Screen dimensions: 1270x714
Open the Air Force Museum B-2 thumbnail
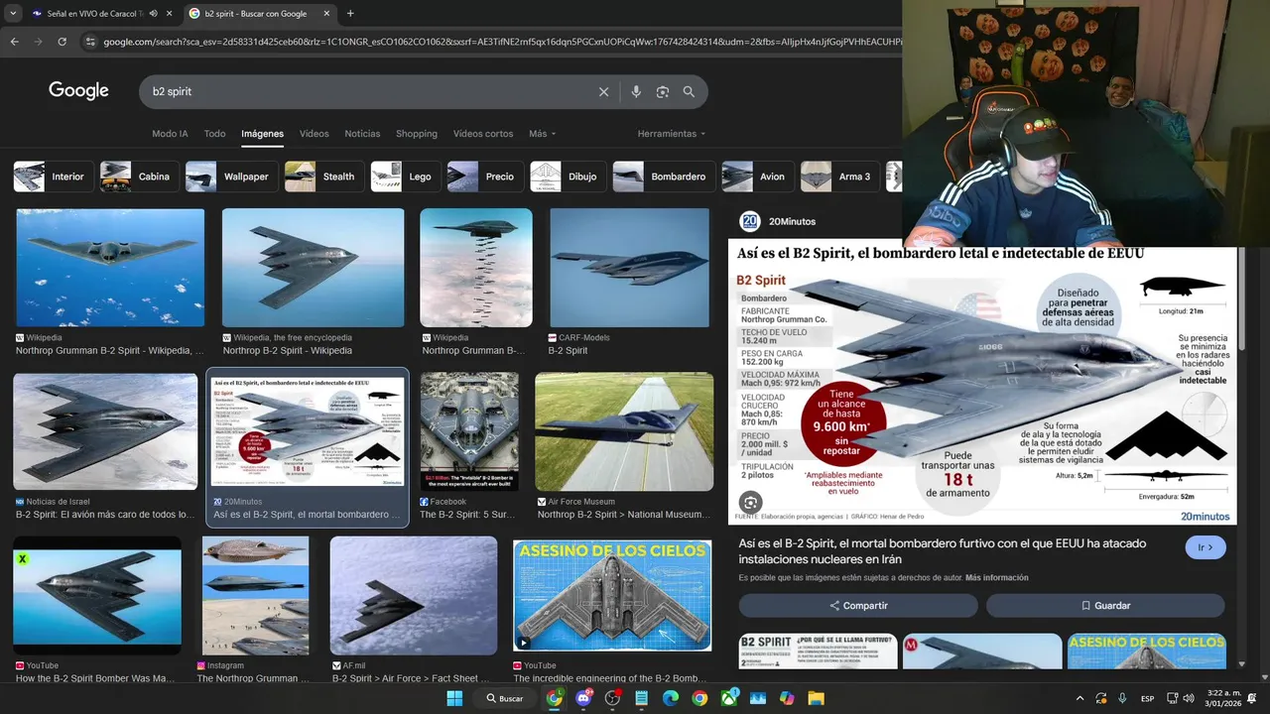624,431
